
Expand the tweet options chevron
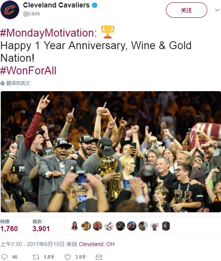(217, 10)
